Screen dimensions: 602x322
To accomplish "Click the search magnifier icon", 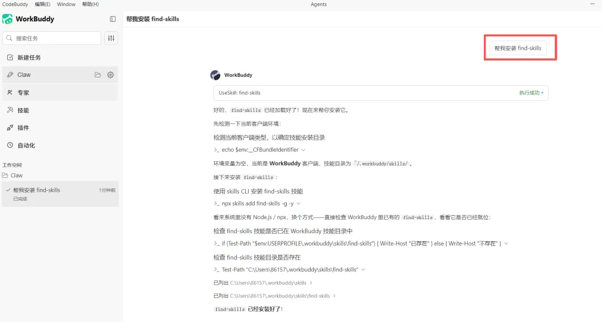I will [x=9, y=38].
